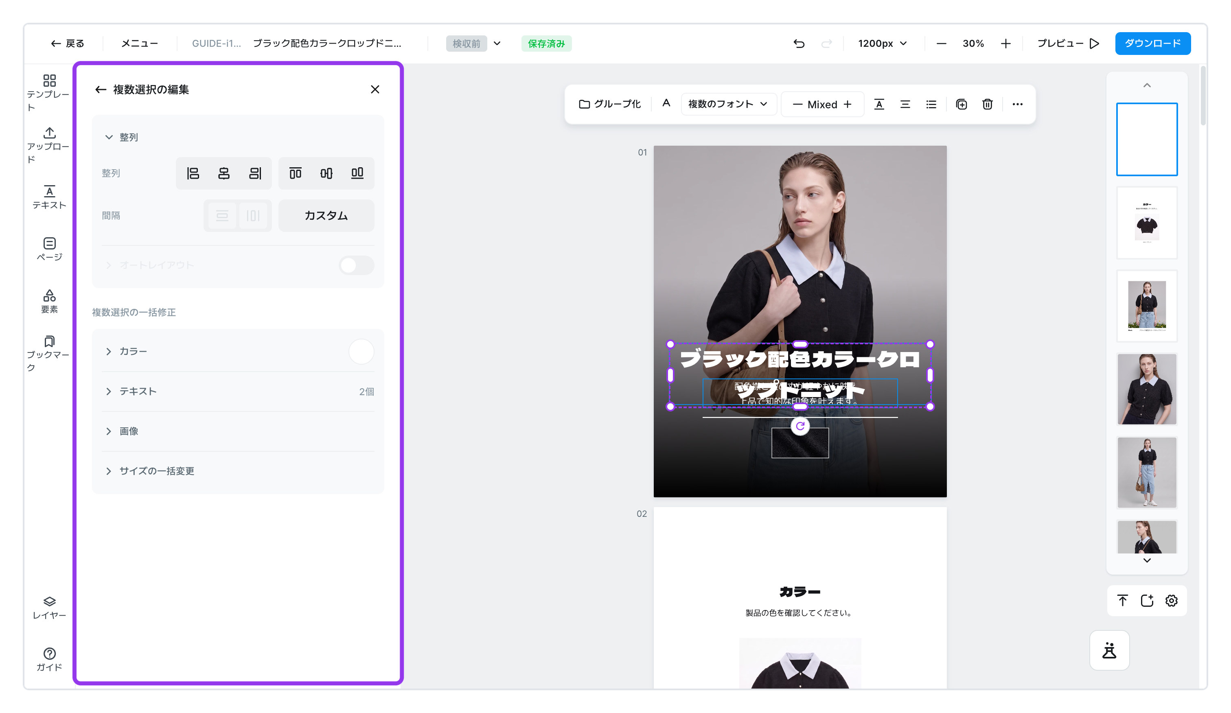Open the メニュー menu
Screen dimensions: 1231x713
[x=140, y=44]
